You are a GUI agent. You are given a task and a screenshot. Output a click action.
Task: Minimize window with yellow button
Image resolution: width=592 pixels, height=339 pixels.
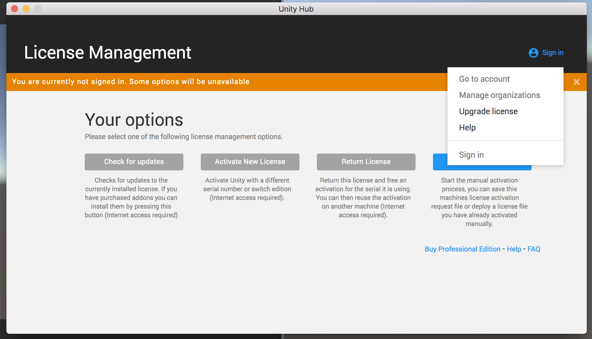pyautogui.click(x=26, y=9)
